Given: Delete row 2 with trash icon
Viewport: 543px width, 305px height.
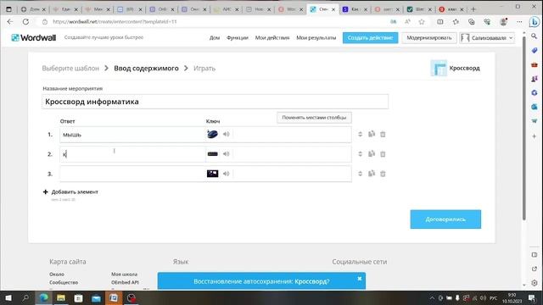Looking at the screenshot, I should coord(383,154).
